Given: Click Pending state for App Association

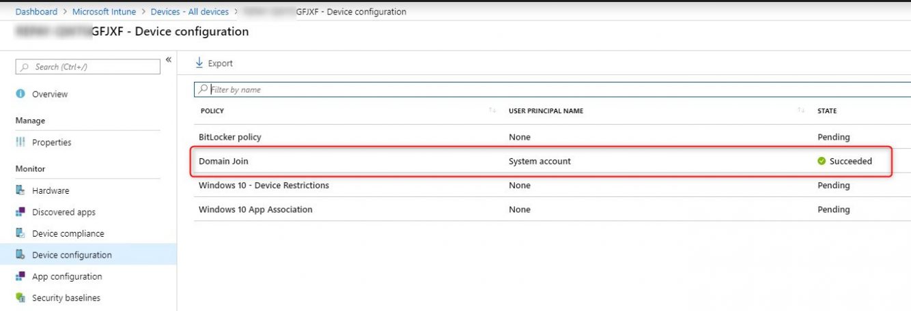Looking at the screenshot, I should pyautogui.click(x=834, y=209).
